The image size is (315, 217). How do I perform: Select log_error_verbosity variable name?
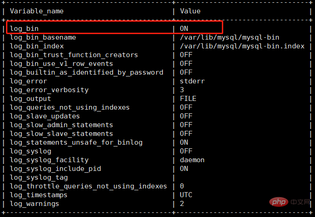49,90
